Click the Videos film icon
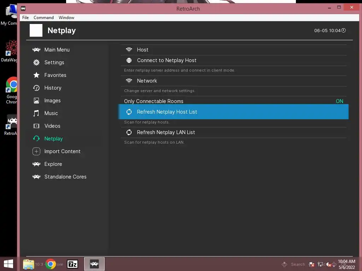This screenshot has height=271, width=362. (x=36, y=126)
